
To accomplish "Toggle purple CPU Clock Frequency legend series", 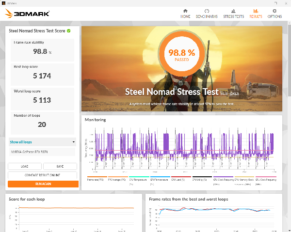I will [x=223, y=181].
